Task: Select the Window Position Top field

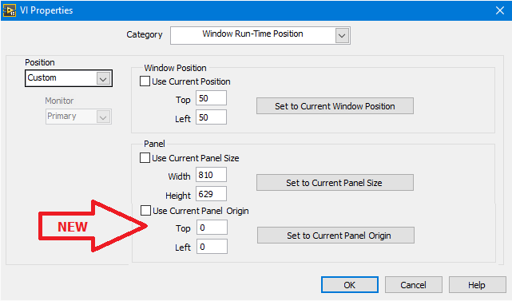Action: pos(211,98)
